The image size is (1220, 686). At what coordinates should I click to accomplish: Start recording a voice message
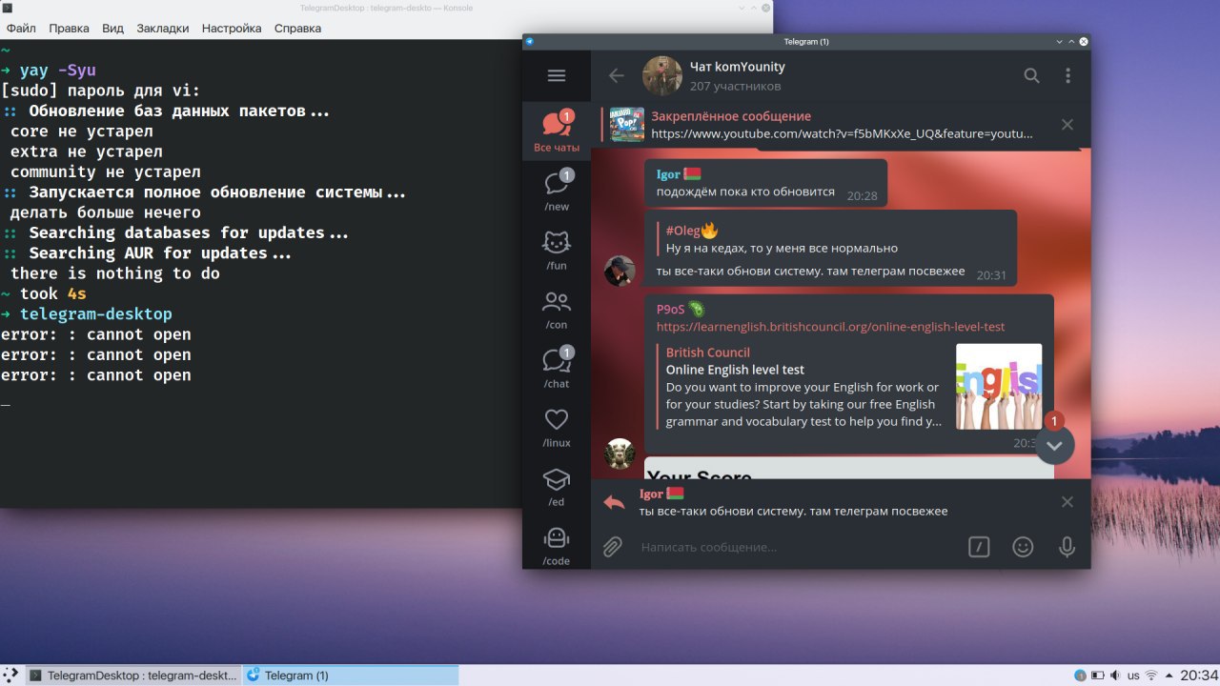point(1067,547)
